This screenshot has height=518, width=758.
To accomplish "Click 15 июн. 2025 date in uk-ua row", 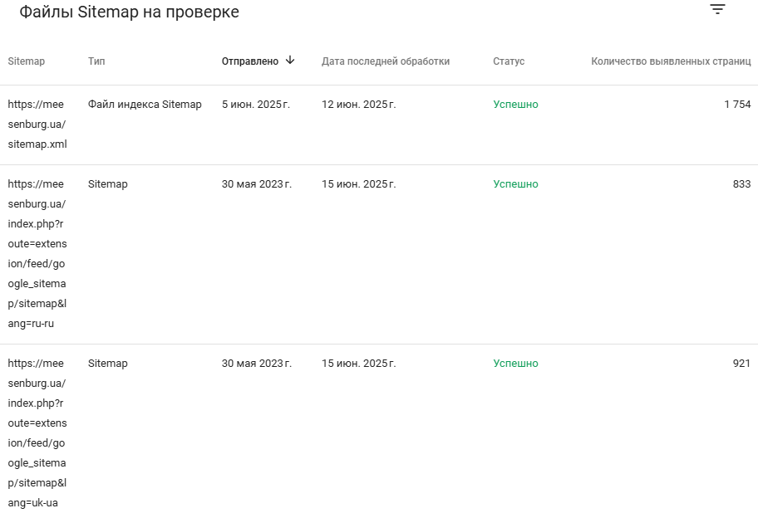I will tap(359, 363).
